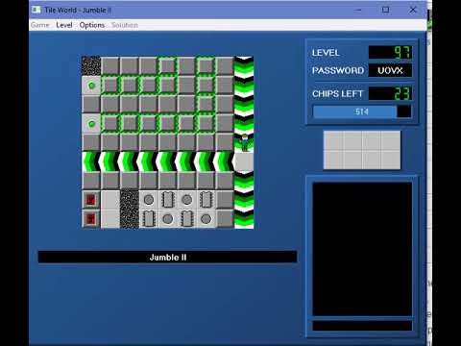Click the small black hint bar under the message panel

[x=362, y=326]
